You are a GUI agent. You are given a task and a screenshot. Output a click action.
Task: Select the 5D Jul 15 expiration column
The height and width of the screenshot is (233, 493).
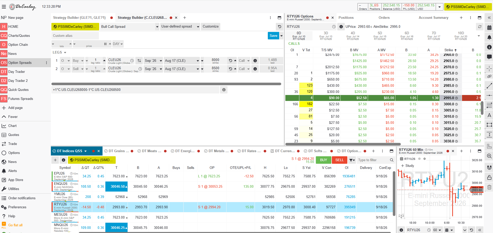tap(380, 36)
